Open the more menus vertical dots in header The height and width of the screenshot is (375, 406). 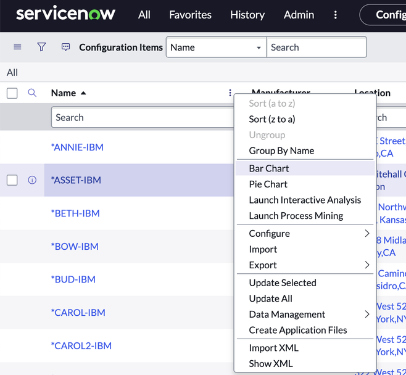click(x=335, y=15)
